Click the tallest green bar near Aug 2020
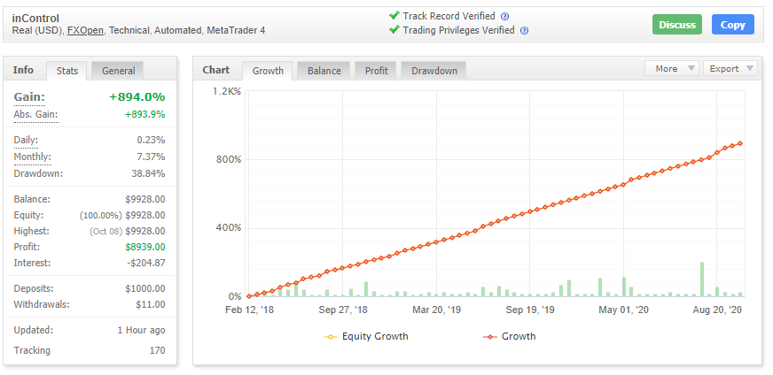Image resolution: width=773 pixels, height=375 pixels. tap(701, 279)
